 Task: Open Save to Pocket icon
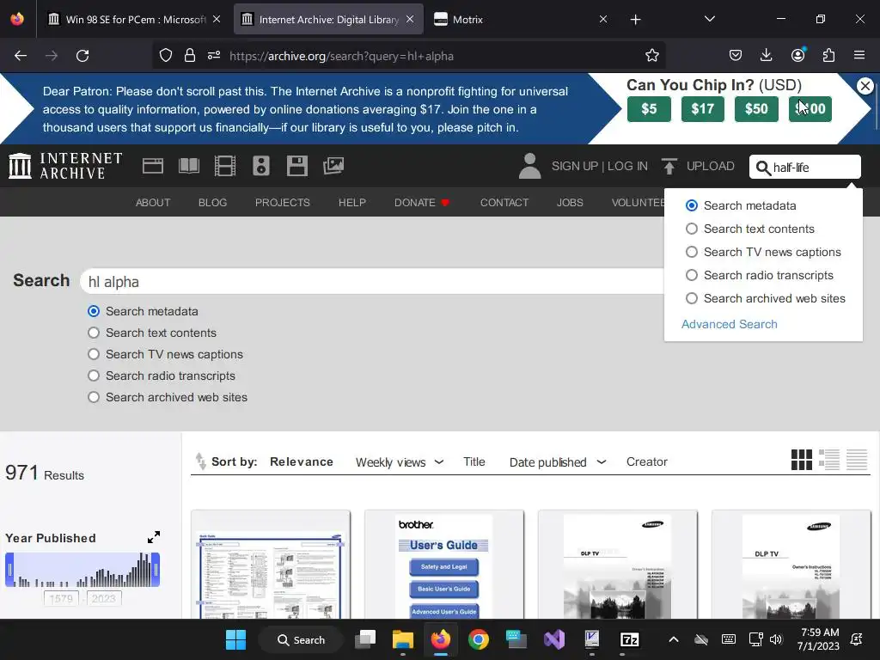(736, 55)
